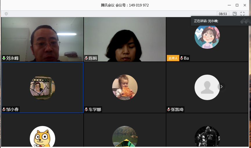Open the video layout switcher icon
The height and width of the screenshot is (148, 251).
[235, 14]
